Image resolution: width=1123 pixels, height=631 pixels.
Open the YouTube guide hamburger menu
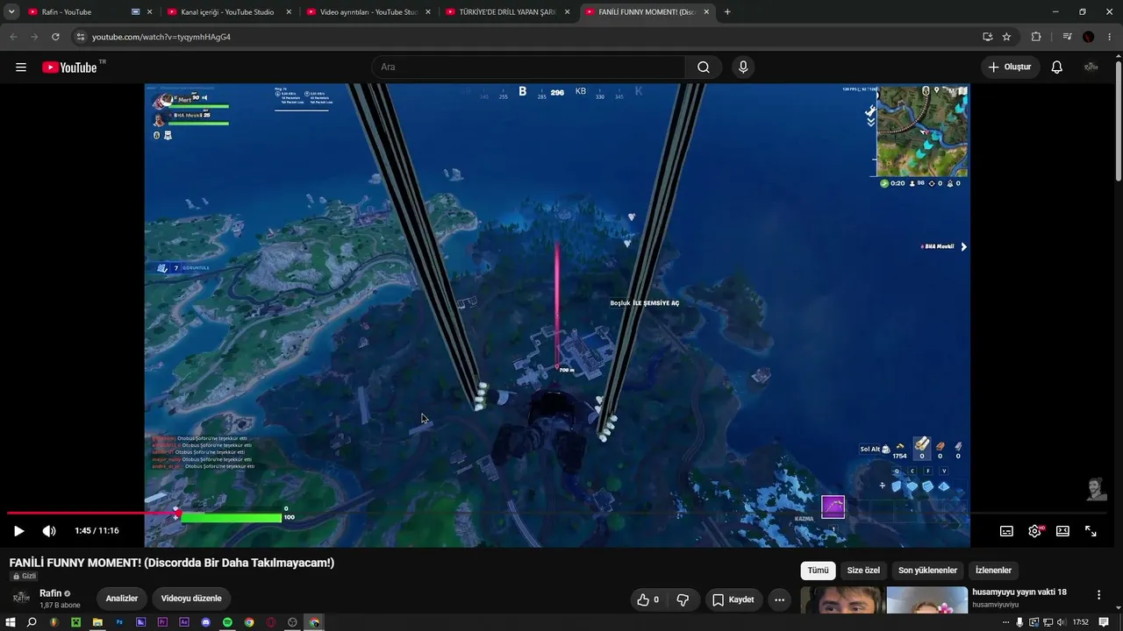pyautogui.click(x=21, y=67)
